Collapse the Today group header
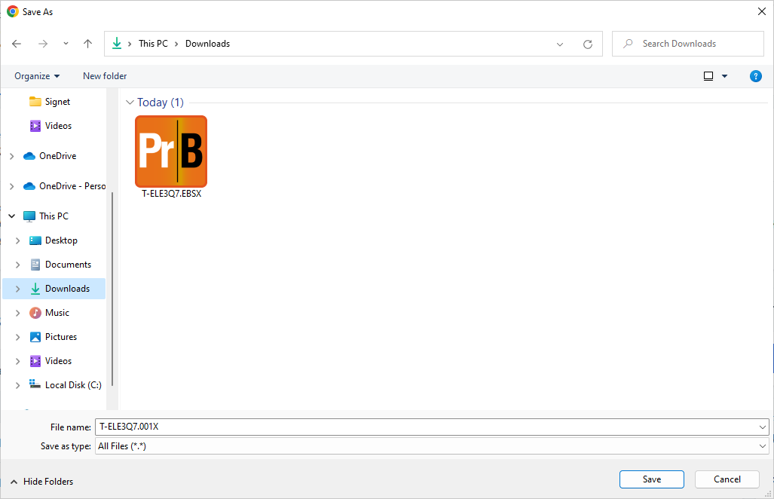This screenshot has height=499, width=774. 130,103
